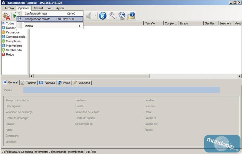Click the Ratio label
242x154 pixels.
[x=148, y=112]
